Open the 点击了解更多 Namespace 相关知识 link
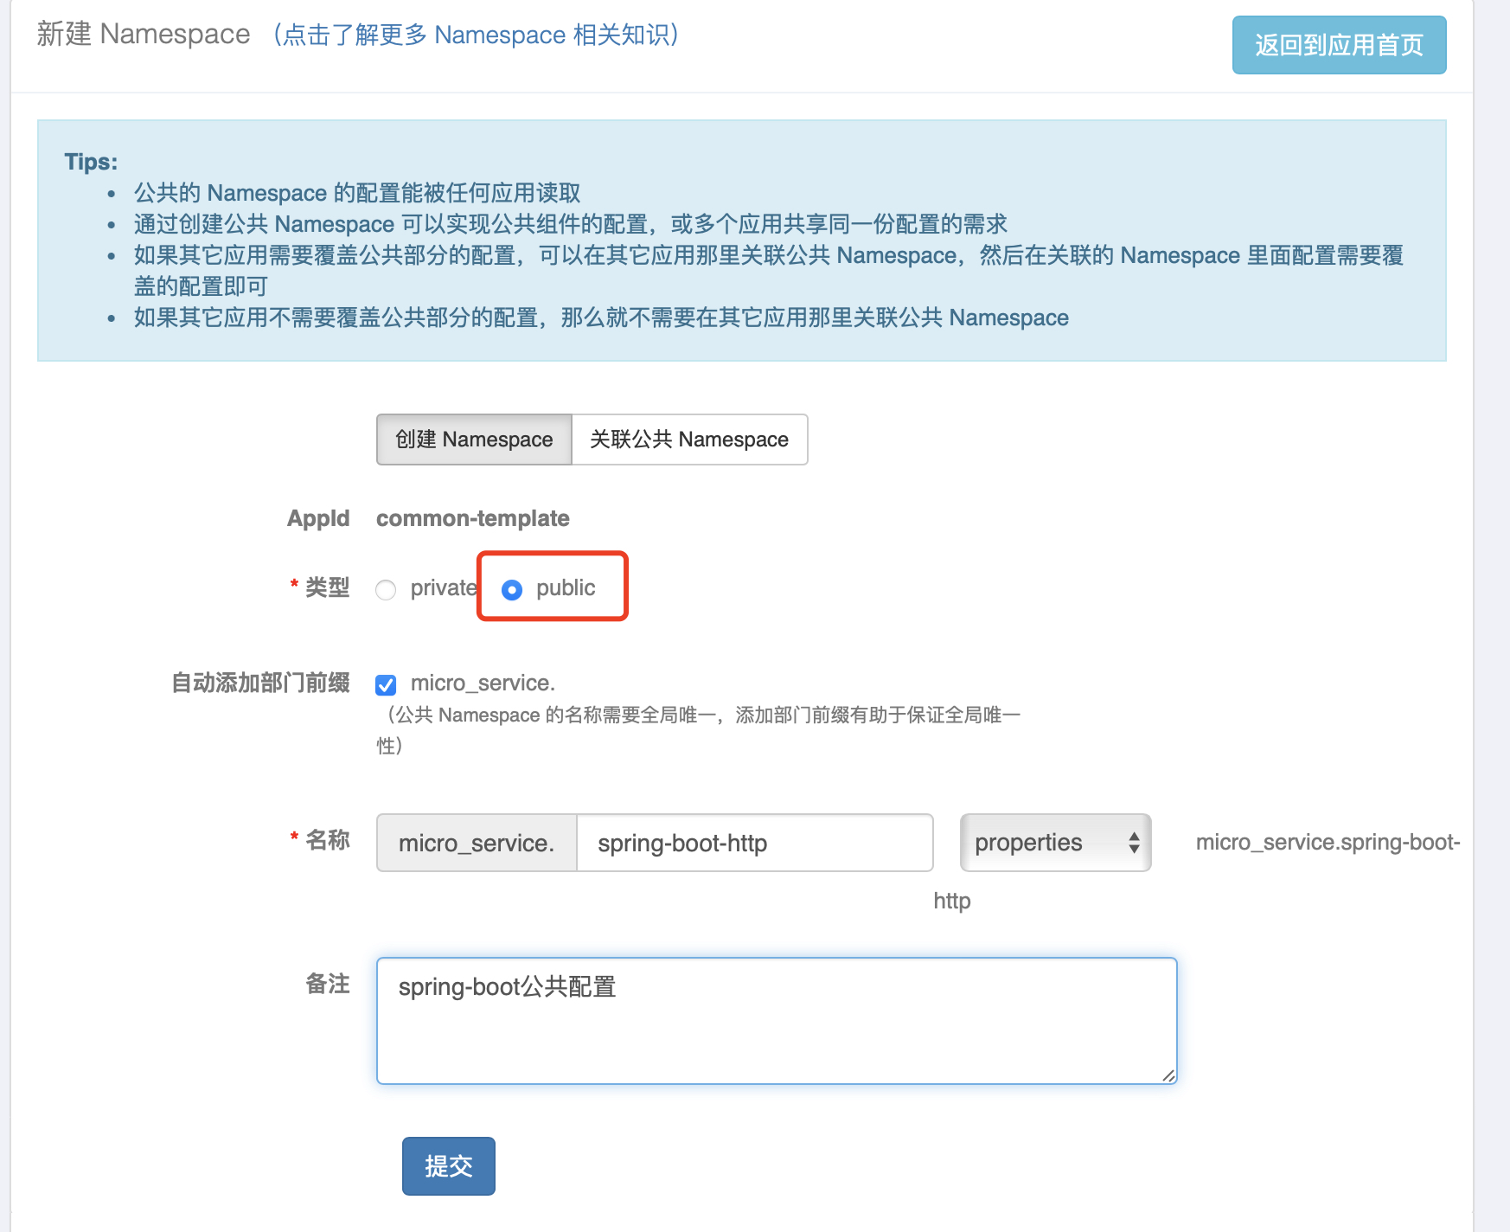This screenshot has width=1510, height=1232. tap(477, 35)
